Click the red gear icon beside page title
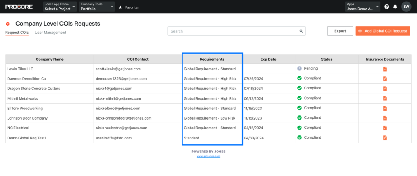The height and width of the screenshot is (176, 417). point(8,24)
